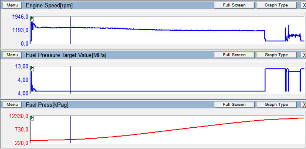
Task: Open the Menu of Fuel Pressure Target Value panel
Action: click(x=12, y=55)
